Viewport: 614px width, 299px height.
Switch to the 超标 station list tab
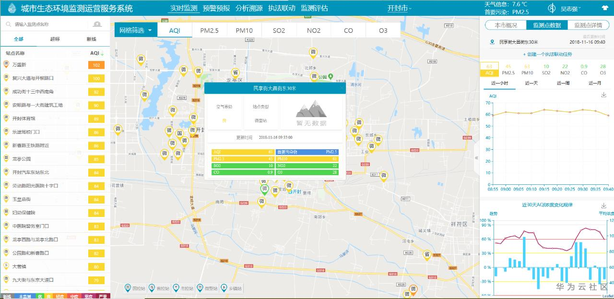pyautogui.click(x=55, y=39)
